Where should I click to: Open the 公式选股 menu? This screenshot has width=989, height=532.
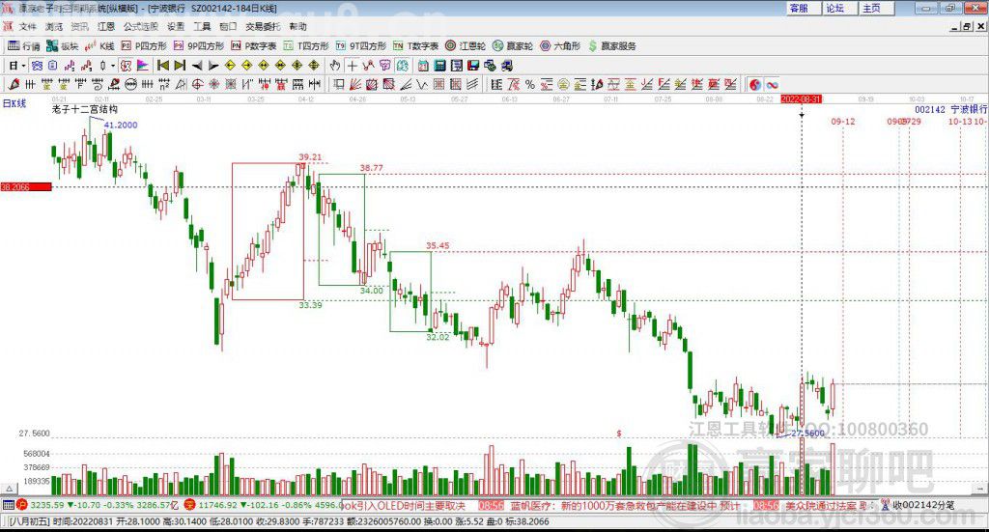[x=141, y=26]
